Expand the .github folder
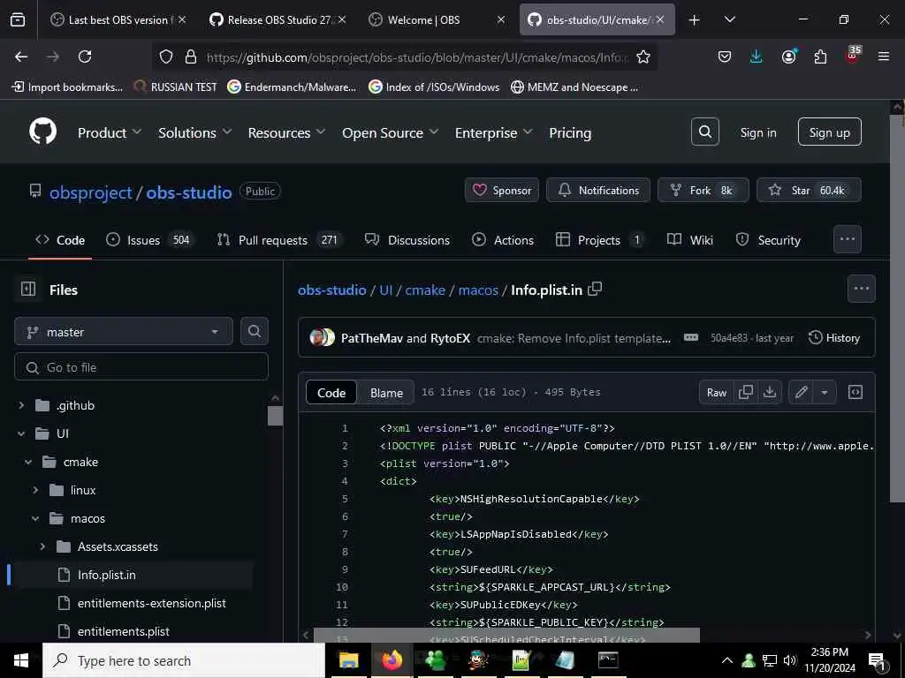Image resolution: width=905 pixels, height=678 pixels. (x=21, y=405)
